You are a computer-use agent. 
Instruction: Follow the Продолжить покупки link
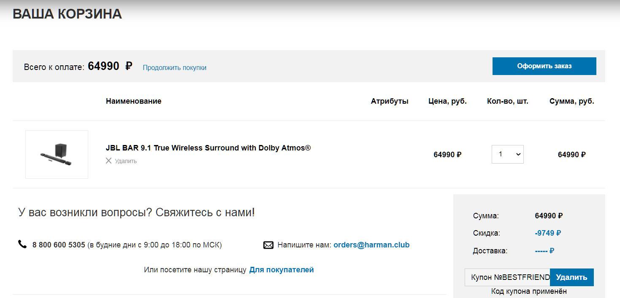point(174,67)
